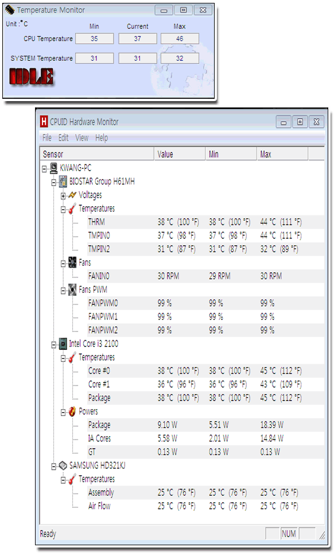
Task: Click the Value column header
Action: (x=180, y=154)
